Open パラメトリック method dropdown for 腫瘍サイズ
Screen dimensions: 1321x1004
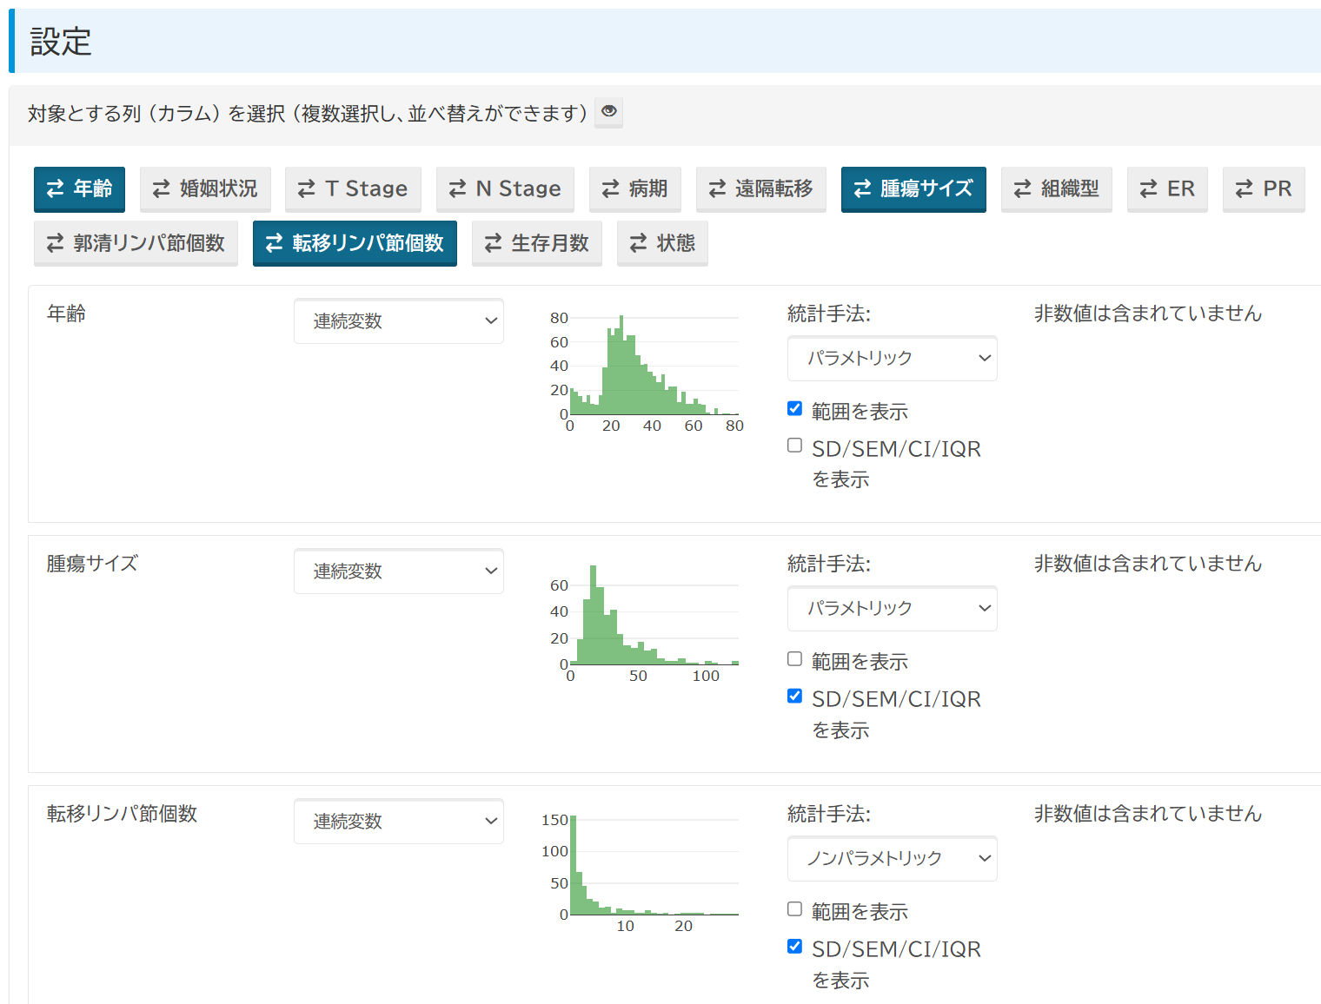892,608
